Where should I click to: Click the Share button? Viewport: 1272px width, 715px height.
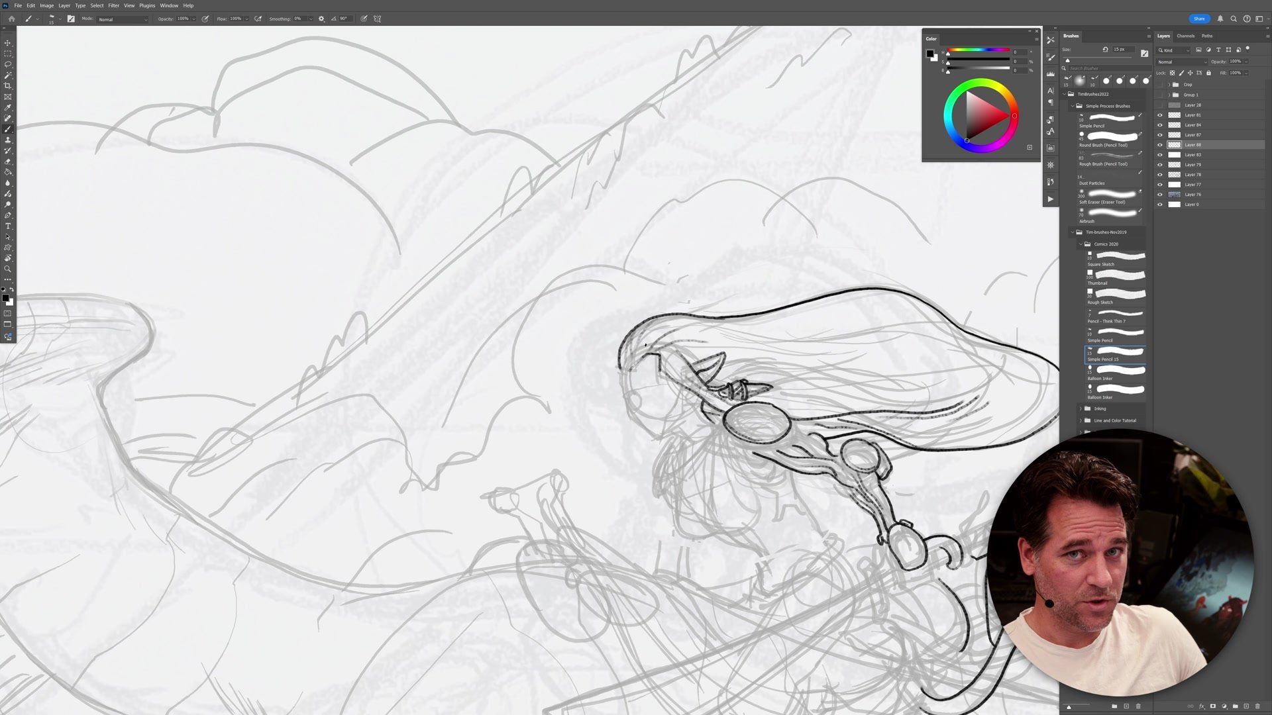pyautogui.click(x=1199, y=19)
